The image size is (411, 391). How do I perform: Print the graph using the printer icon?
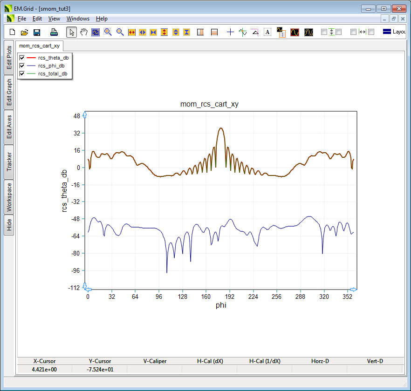pyautogui.click(x=54, y=32)
